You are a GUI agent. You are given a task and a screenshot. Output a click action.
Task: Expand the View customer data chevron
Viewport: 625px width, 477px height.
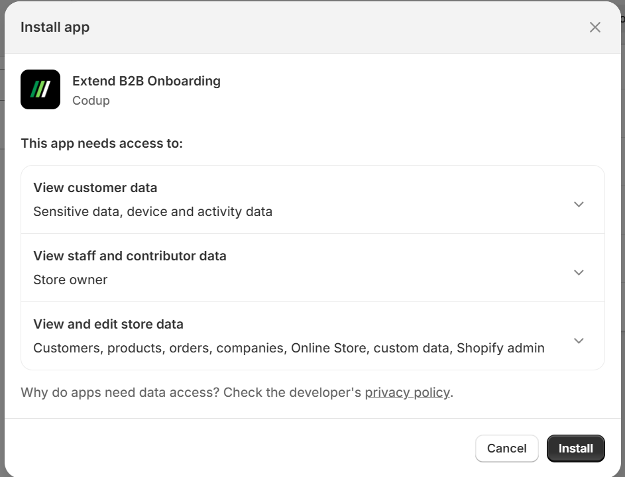pos(579,204)
